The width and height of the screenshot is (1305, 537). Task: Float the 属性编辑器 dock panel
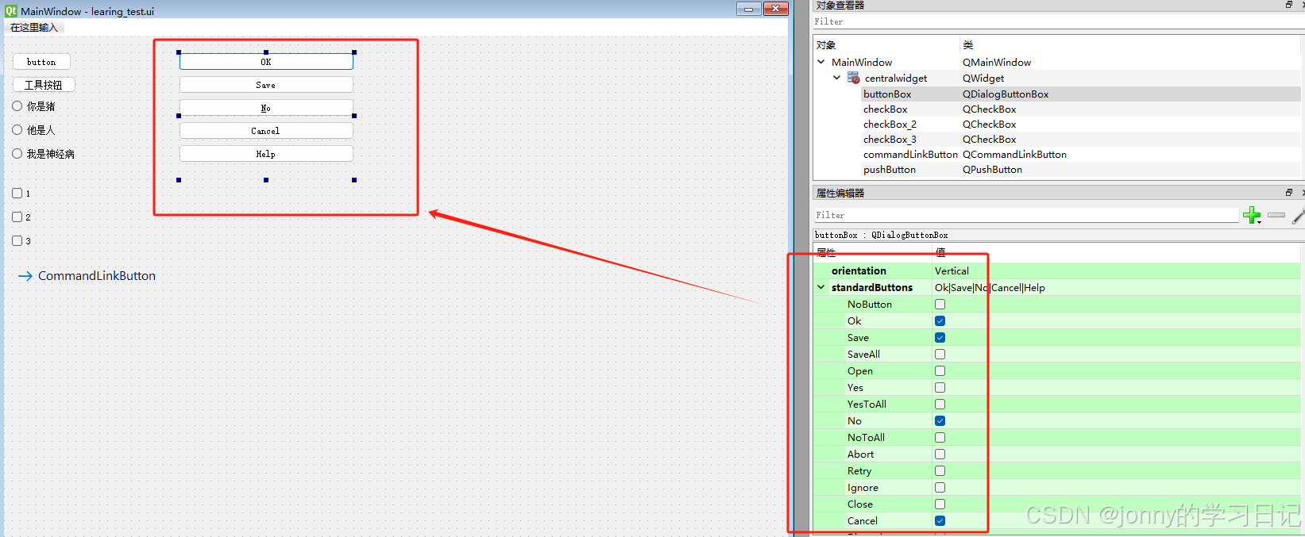[1288, 193]
